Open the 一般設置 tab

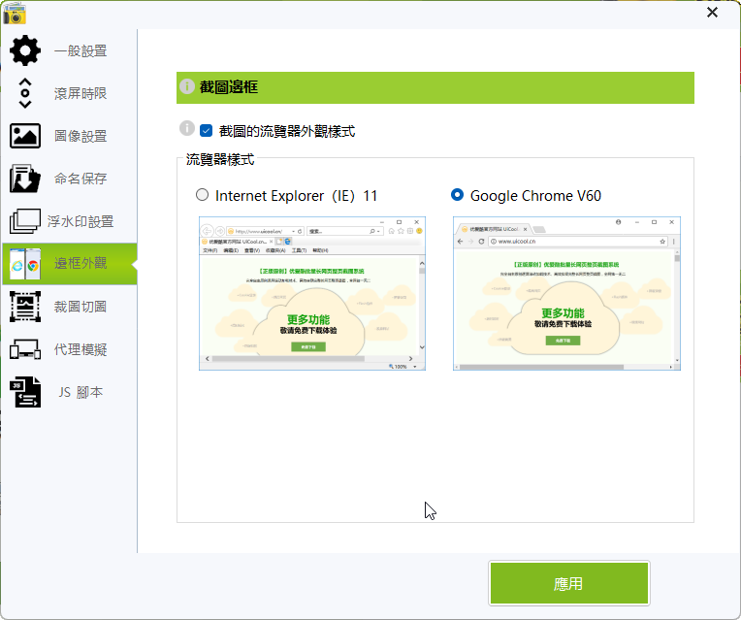(x=70, y=50)
